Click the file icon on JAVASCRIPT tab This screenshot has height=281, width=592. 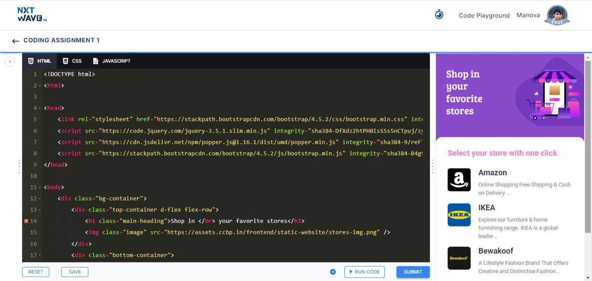point(95,61)
